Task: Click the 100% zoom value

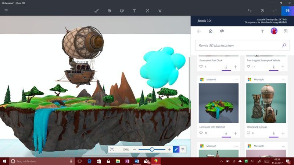Action: (x=126, y=150)
